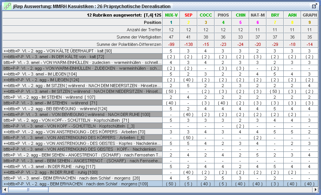Click the horizontal scrollbar left arrow
The height and width of the screenshot is (195, 321).
click(x=5, y=190)
